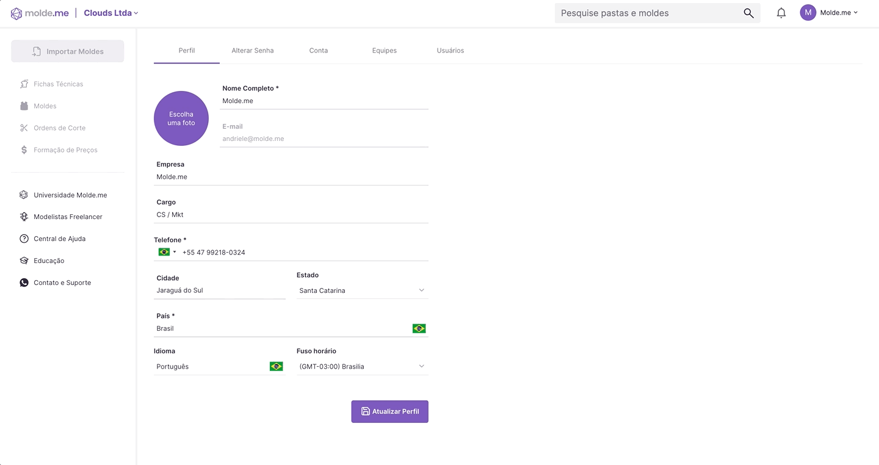Click the Importar Moldes button
Screen dimensions: 879x465
68,51
